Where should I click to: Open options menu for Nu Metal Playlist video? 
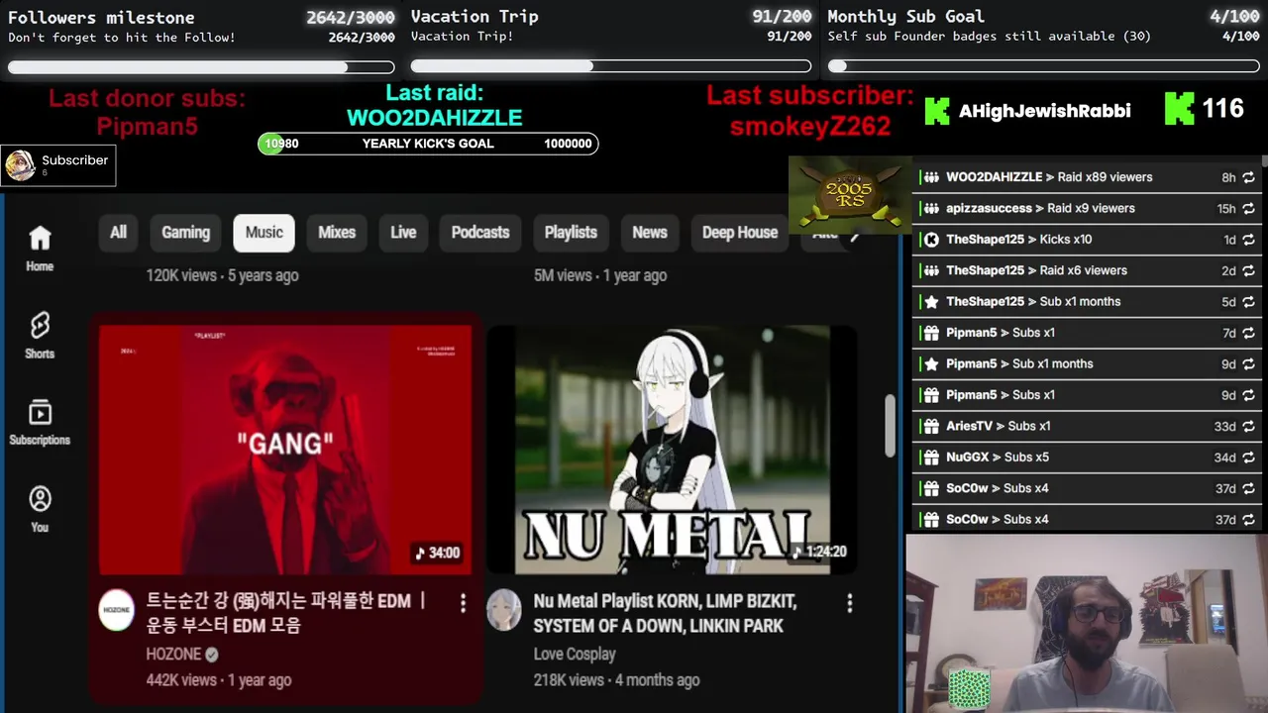pos(849,603)
